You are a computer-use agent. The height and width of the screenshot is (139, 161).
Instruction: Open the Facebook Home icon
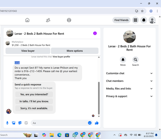(27, 20)
